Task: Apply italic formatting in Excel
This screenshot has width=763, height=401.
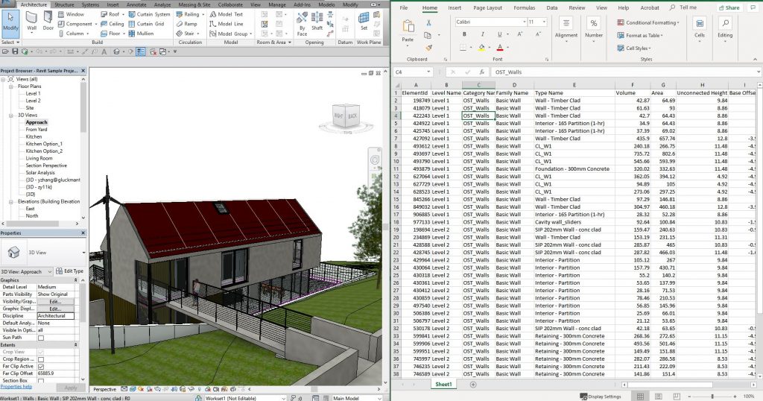Action: (x=482, y=34)
